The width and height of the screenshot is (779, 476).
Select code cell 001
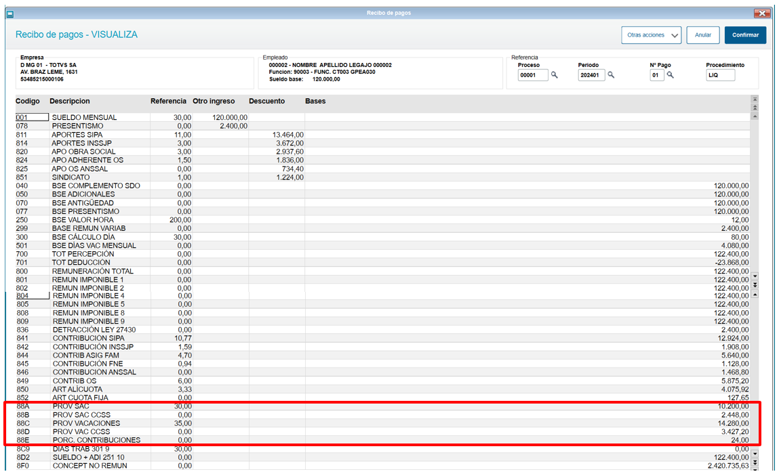pyautogui.click(x=32, y=118)
